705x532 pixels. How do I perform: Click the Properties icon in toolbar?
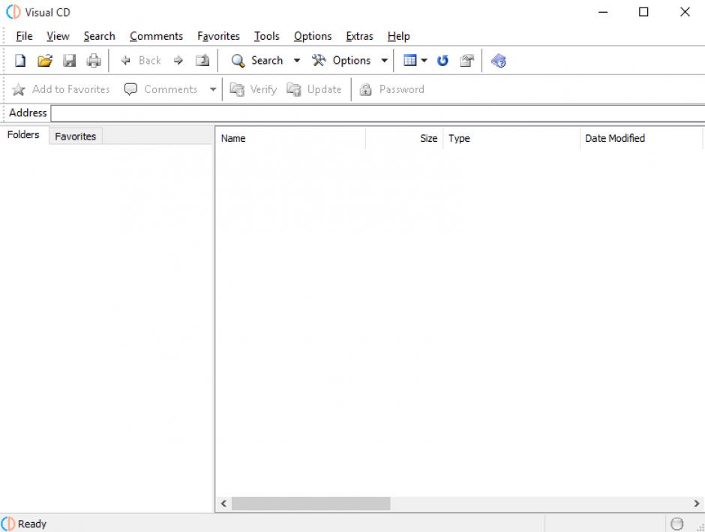click(466, 60)
